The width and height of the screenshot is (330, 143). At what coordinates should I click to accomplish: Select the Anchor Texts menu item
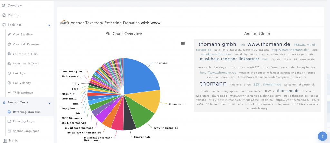[18, 102]
